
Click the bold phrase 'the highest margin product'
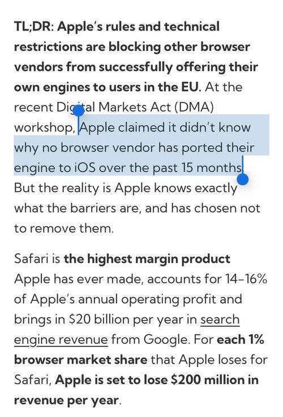pos(147,259)
